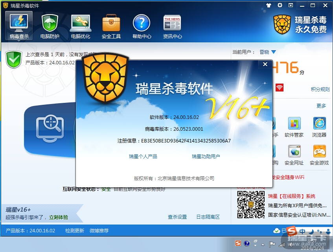Image resolution: width=333 pixels, height=252 pixels.
Task: Open the 瑞星为所有XP用户提供免 news link
Action: point(297,206)
